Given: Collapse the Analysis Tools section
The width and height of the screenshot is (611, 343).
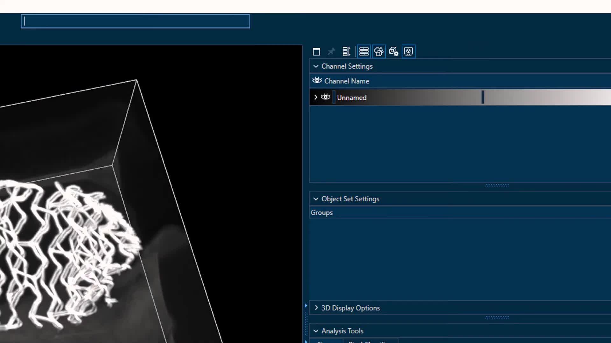Looking at the screenshot, I should tap(316, 331).
